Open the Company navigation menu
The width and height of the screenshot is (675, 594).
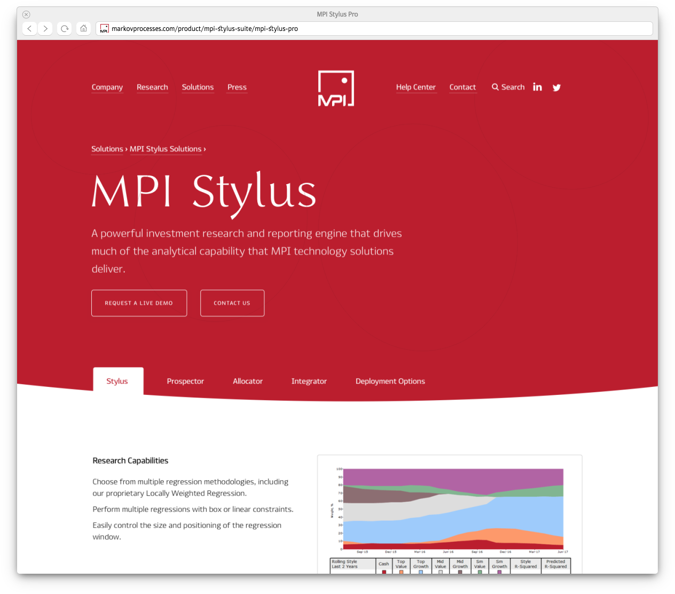[x=107, y=87]
